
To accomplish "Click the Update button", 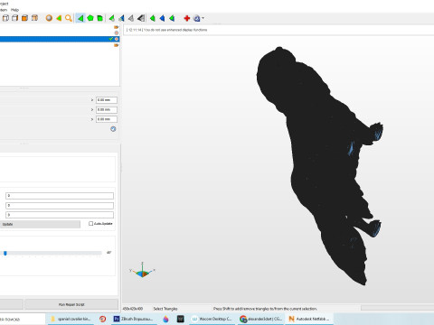I will tap(40, 224).
